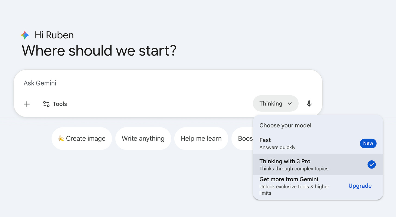Click the microphone voice input icon
The height and width of the screenshot is (217, 396).
309,103
